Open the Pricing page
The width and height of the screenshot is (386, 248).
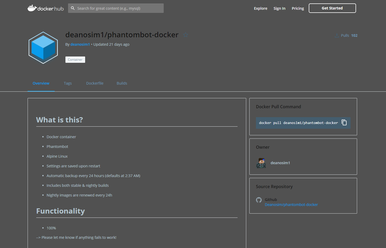tap(298, 8)
